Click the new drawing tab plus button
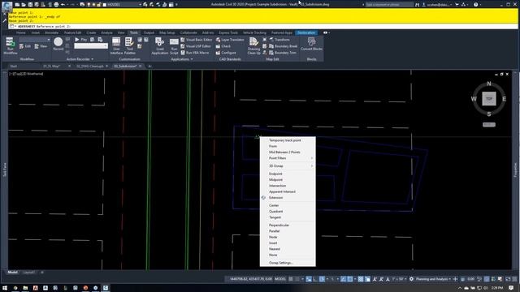The width and height of the screenshot is (520, 292). click(x=149, y=67)
